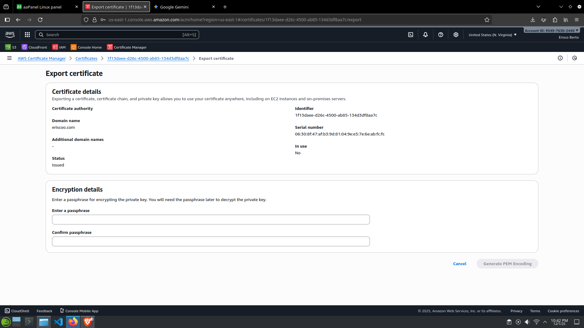Expand the United States (N. Virginia) region dropdown
Image resolution: width=584 pixels, height=328 pixels.
point(492,35)
